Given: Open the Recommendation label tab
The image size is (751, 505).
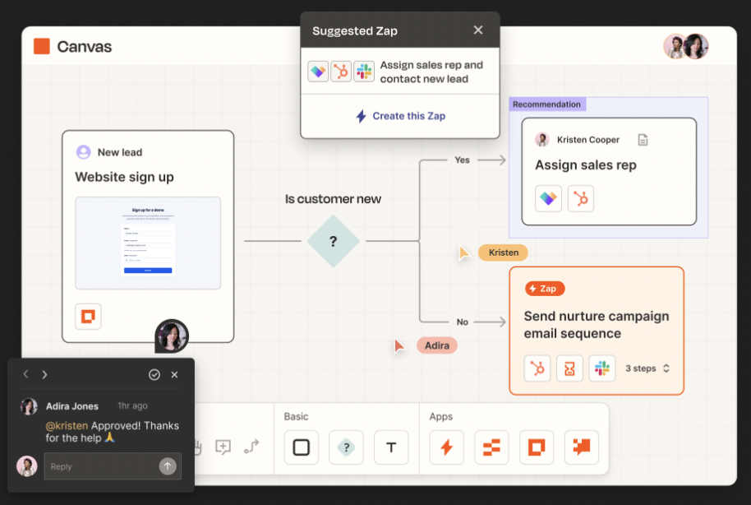Looking at the screenshot, I should [546, 104].
